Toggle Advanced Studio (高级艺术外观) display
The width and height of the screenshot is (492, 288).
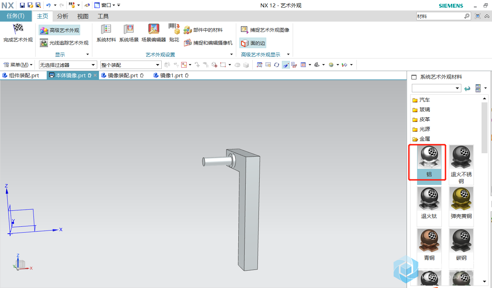pyautogui.click(x=59, y=30)
